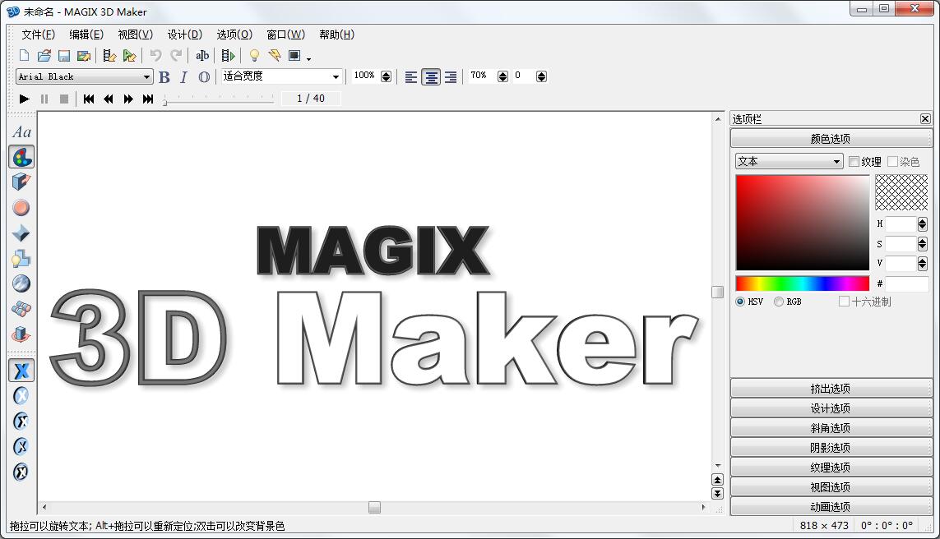
Task: Align text to the left
Action: point(411,76)
